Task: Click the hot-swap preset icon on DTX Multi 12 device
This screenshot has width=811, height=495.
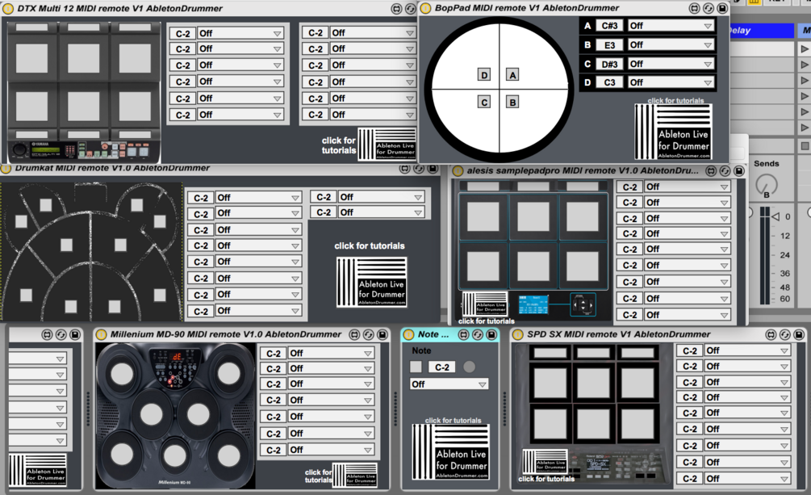Action: click(410, 9)
